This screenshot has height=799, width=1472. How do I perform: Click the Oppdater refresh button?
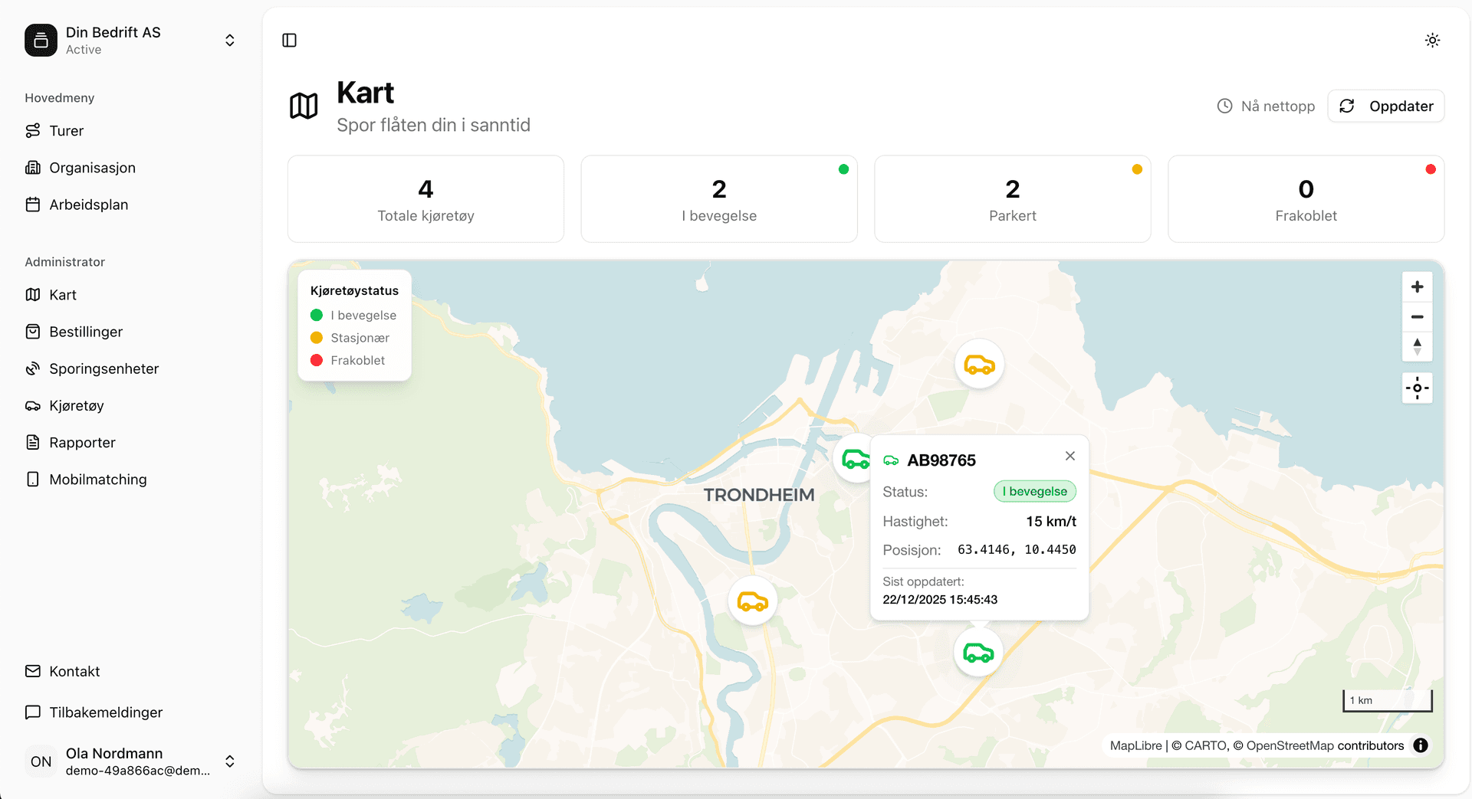click(1386, 106)
